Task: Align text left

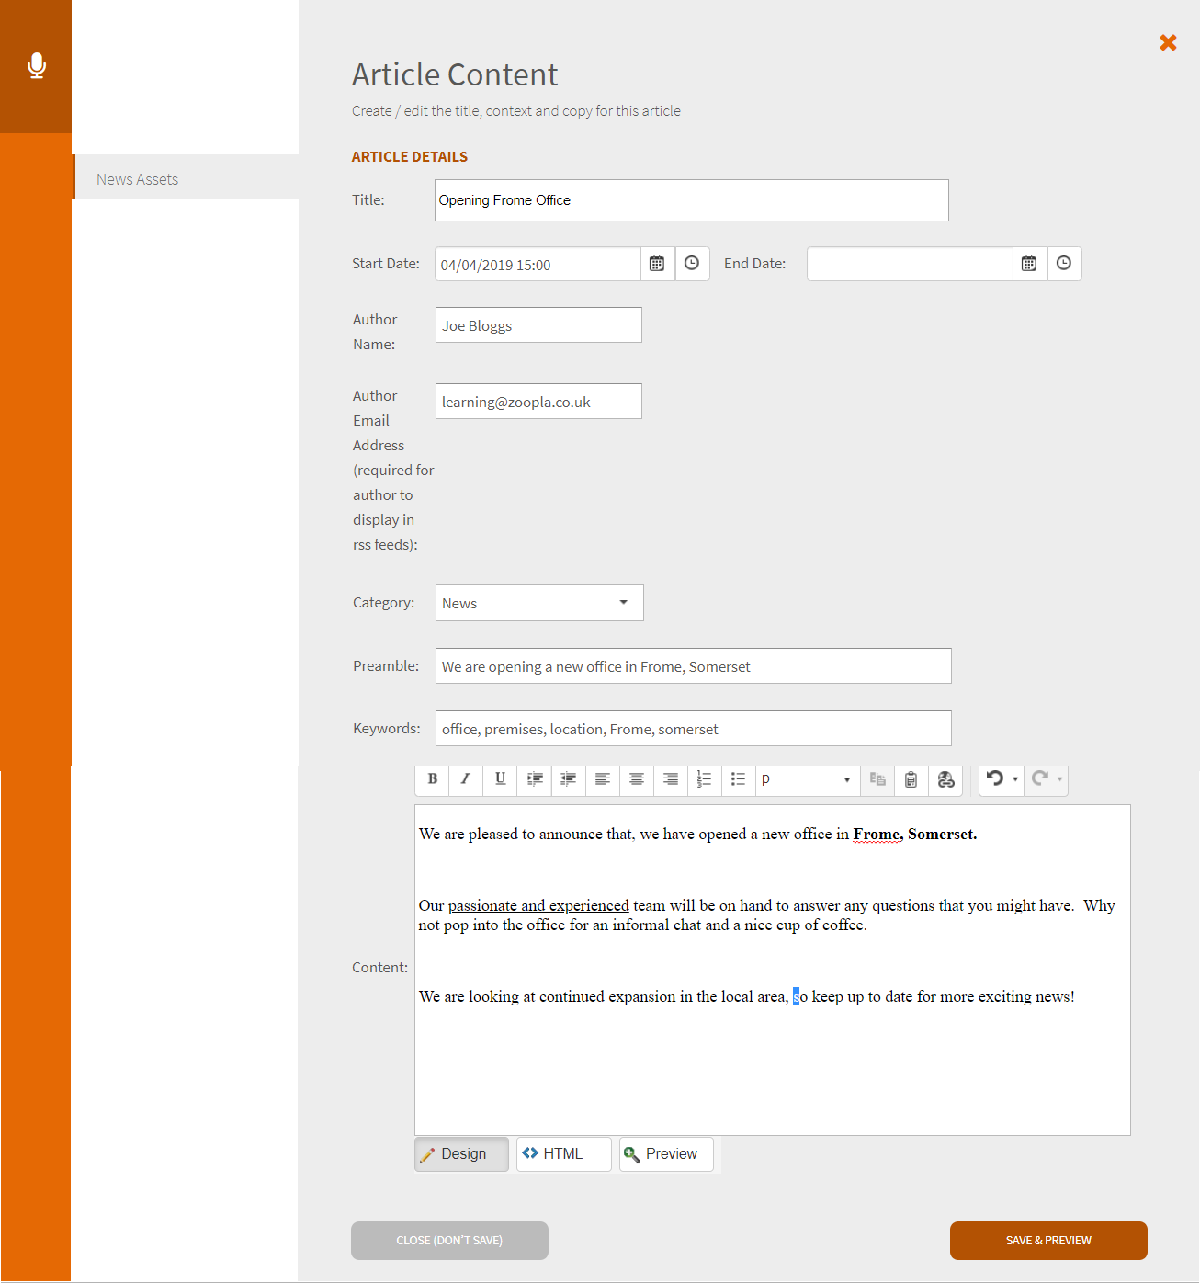Action: tap(603, 779)
